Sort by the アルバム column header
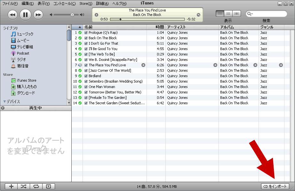 tap(239, 27)
